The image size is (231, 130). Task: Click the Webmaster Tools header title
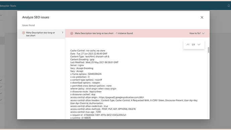(x=8, y=6)
